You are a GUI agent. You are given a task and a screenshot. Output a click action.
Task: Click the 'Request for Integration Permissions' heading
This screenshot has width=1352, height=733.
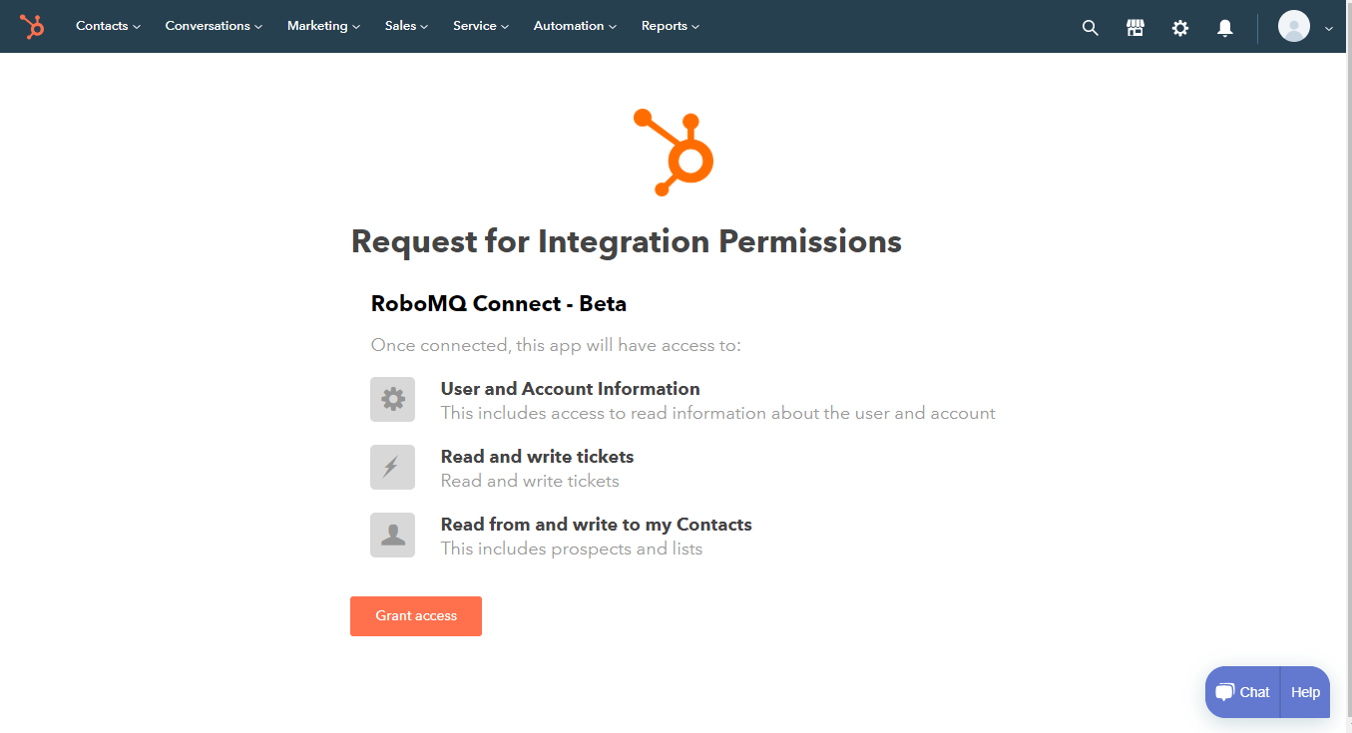click(x=627, y=241)
